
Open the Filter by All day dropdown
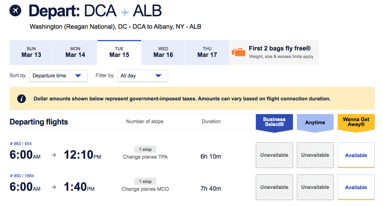143,76
